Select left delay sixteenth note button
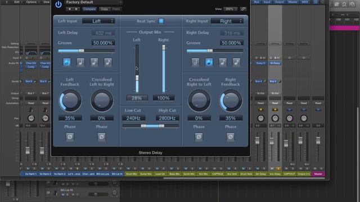360x202 pixels. pyautogui.click(x=108, y=62)
